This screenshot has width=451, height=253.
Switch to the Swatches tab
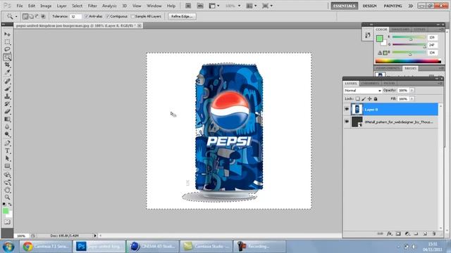(x=400, y=30)
